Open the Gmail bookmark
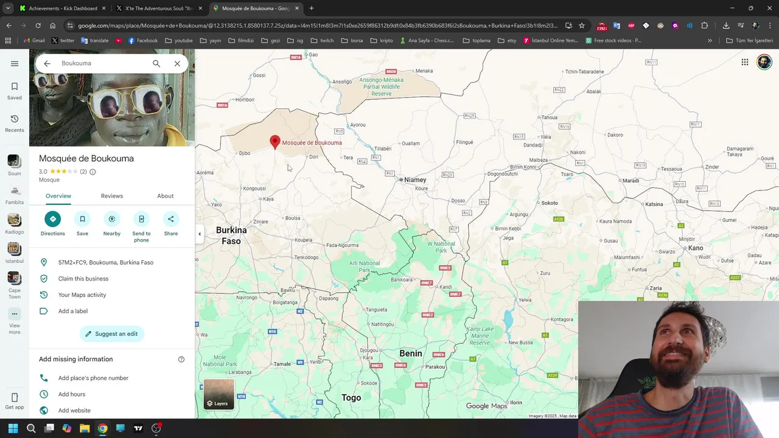This screenshot has height=438, width=779. coord(34,41)
